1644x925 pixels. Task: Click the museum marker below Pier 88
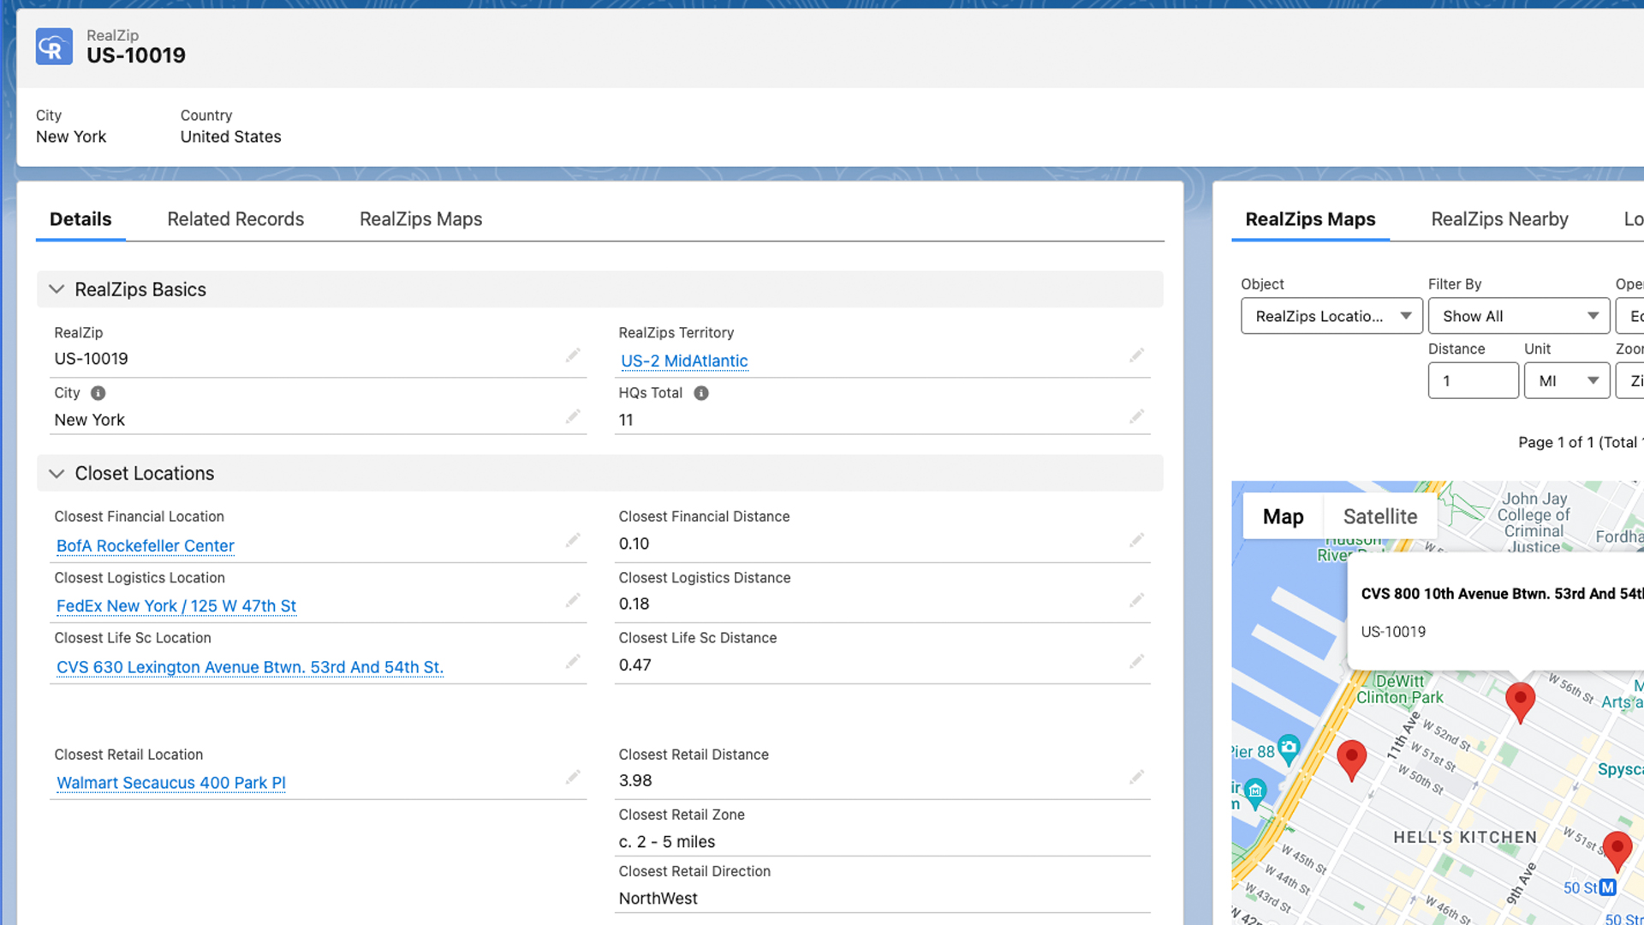tap(1255, 792)
